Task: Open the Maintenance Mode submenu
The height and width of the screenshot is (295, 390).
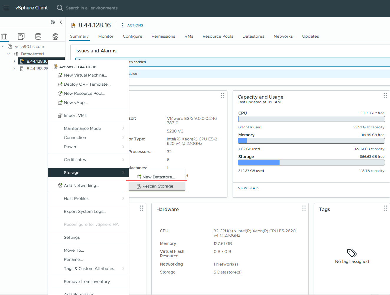Action: point(88,128)
